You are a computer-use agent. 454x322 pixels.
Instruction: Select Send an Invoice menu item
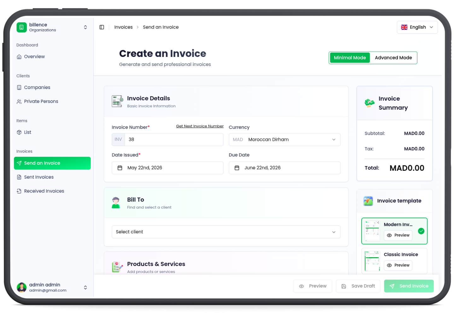52,163
